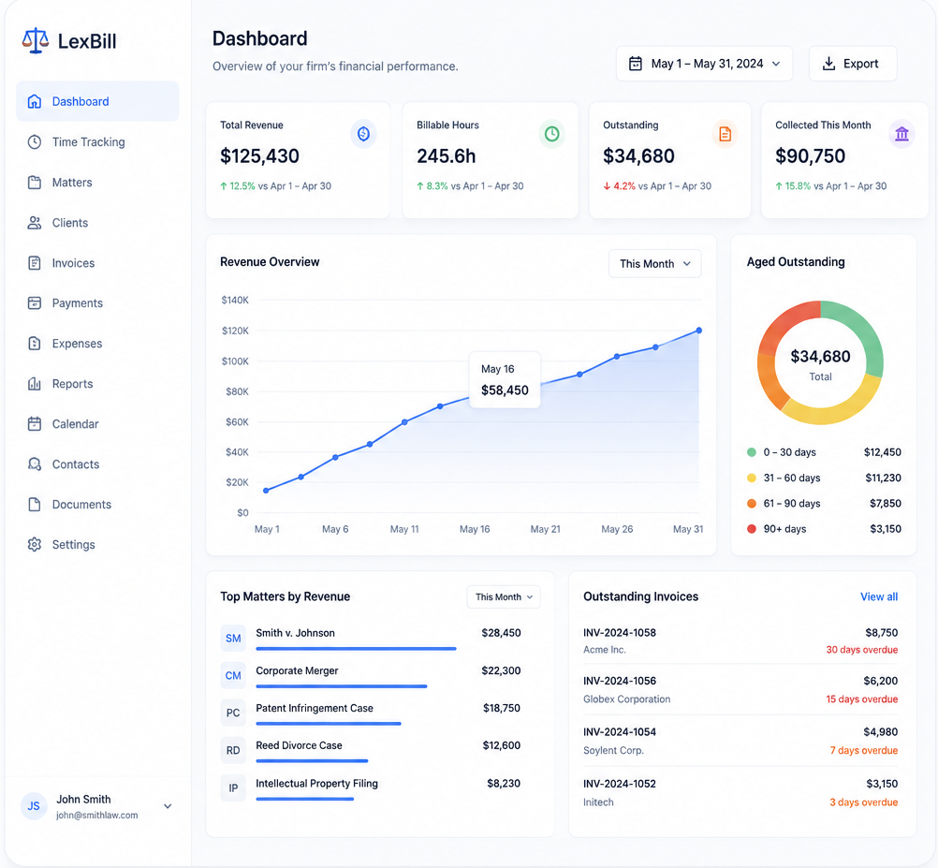Click the orange document icon on Outstanding card

pyautogui.click(x=725, y=133)
